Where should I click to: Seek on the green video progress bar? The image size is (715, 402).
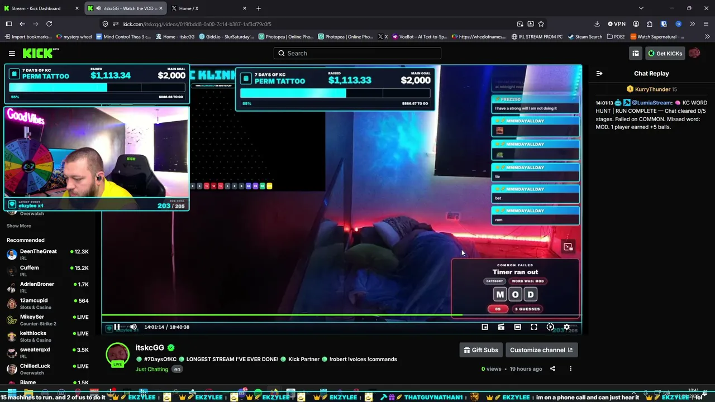[x=341, y=315]
